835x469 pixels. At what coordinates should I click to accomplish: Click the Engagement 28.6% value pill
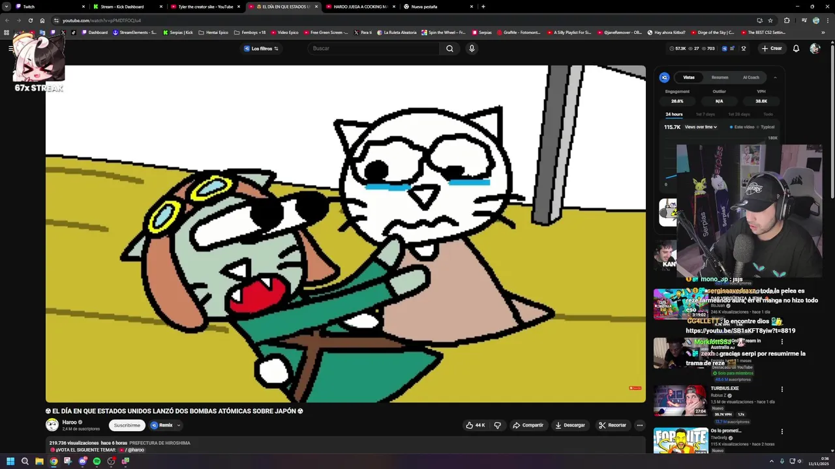[x=677, y=101]
